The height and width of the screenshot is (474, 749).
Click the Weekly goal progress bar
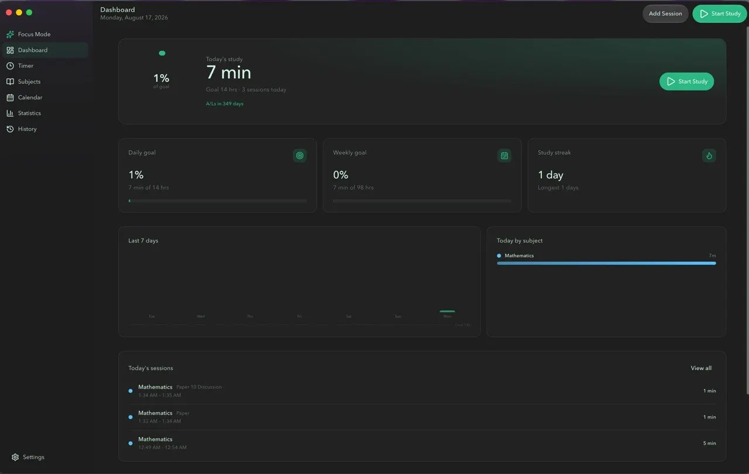[x=422, y=201]
